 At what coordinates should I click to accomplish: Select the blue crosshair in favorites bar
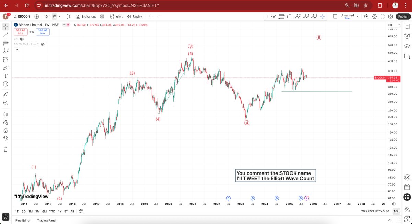point(322,16)
